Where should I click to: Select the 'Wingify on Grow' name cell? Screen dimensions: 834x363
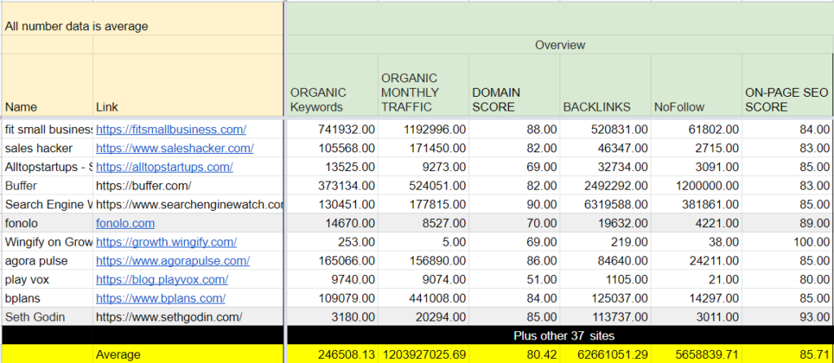pyautogui.click(x=46, y=243)
